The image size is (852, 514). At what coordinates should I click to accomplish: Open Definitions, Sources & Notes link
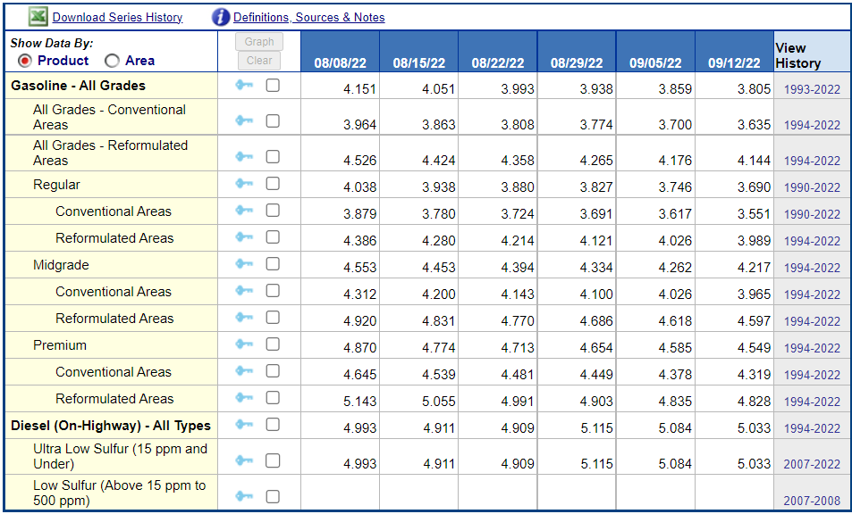[308, 17]
